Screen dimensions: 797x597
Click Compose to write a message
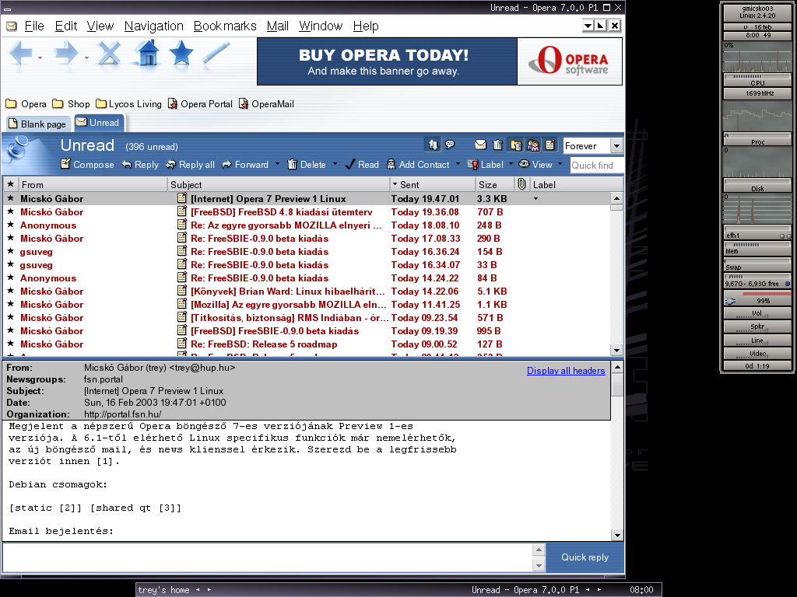click(87, 165)
